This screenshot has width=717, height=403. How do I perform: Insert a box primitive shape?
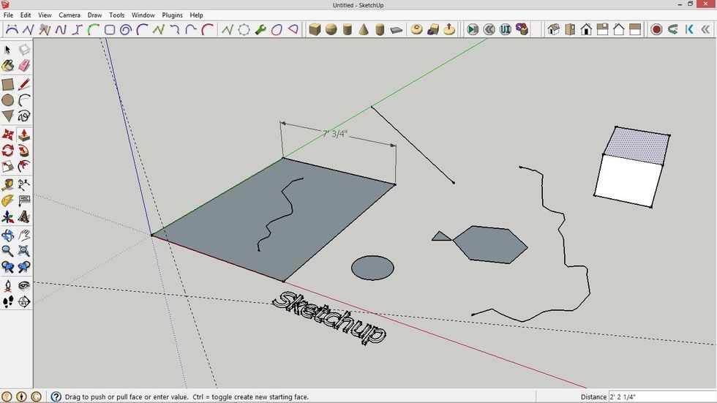pos(315,30)
